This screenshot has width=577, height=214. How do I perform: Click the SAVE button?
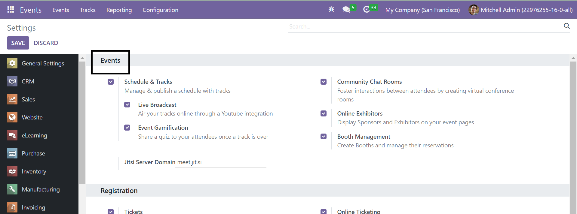(18, 43)
